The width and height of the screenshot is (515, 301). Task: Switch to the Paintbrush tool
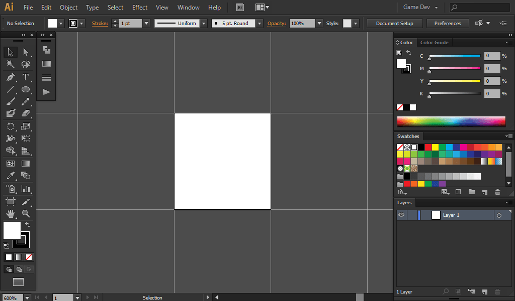tap(10, 101)
